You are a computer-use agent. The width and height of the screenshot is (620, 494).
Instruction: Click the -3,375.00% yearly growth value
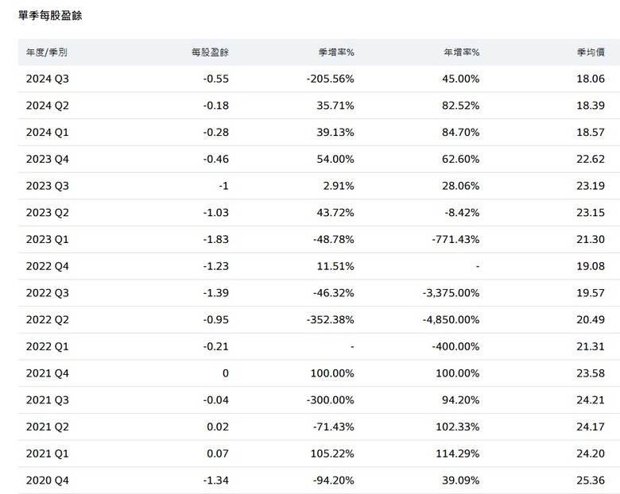(x=451, y=293)
